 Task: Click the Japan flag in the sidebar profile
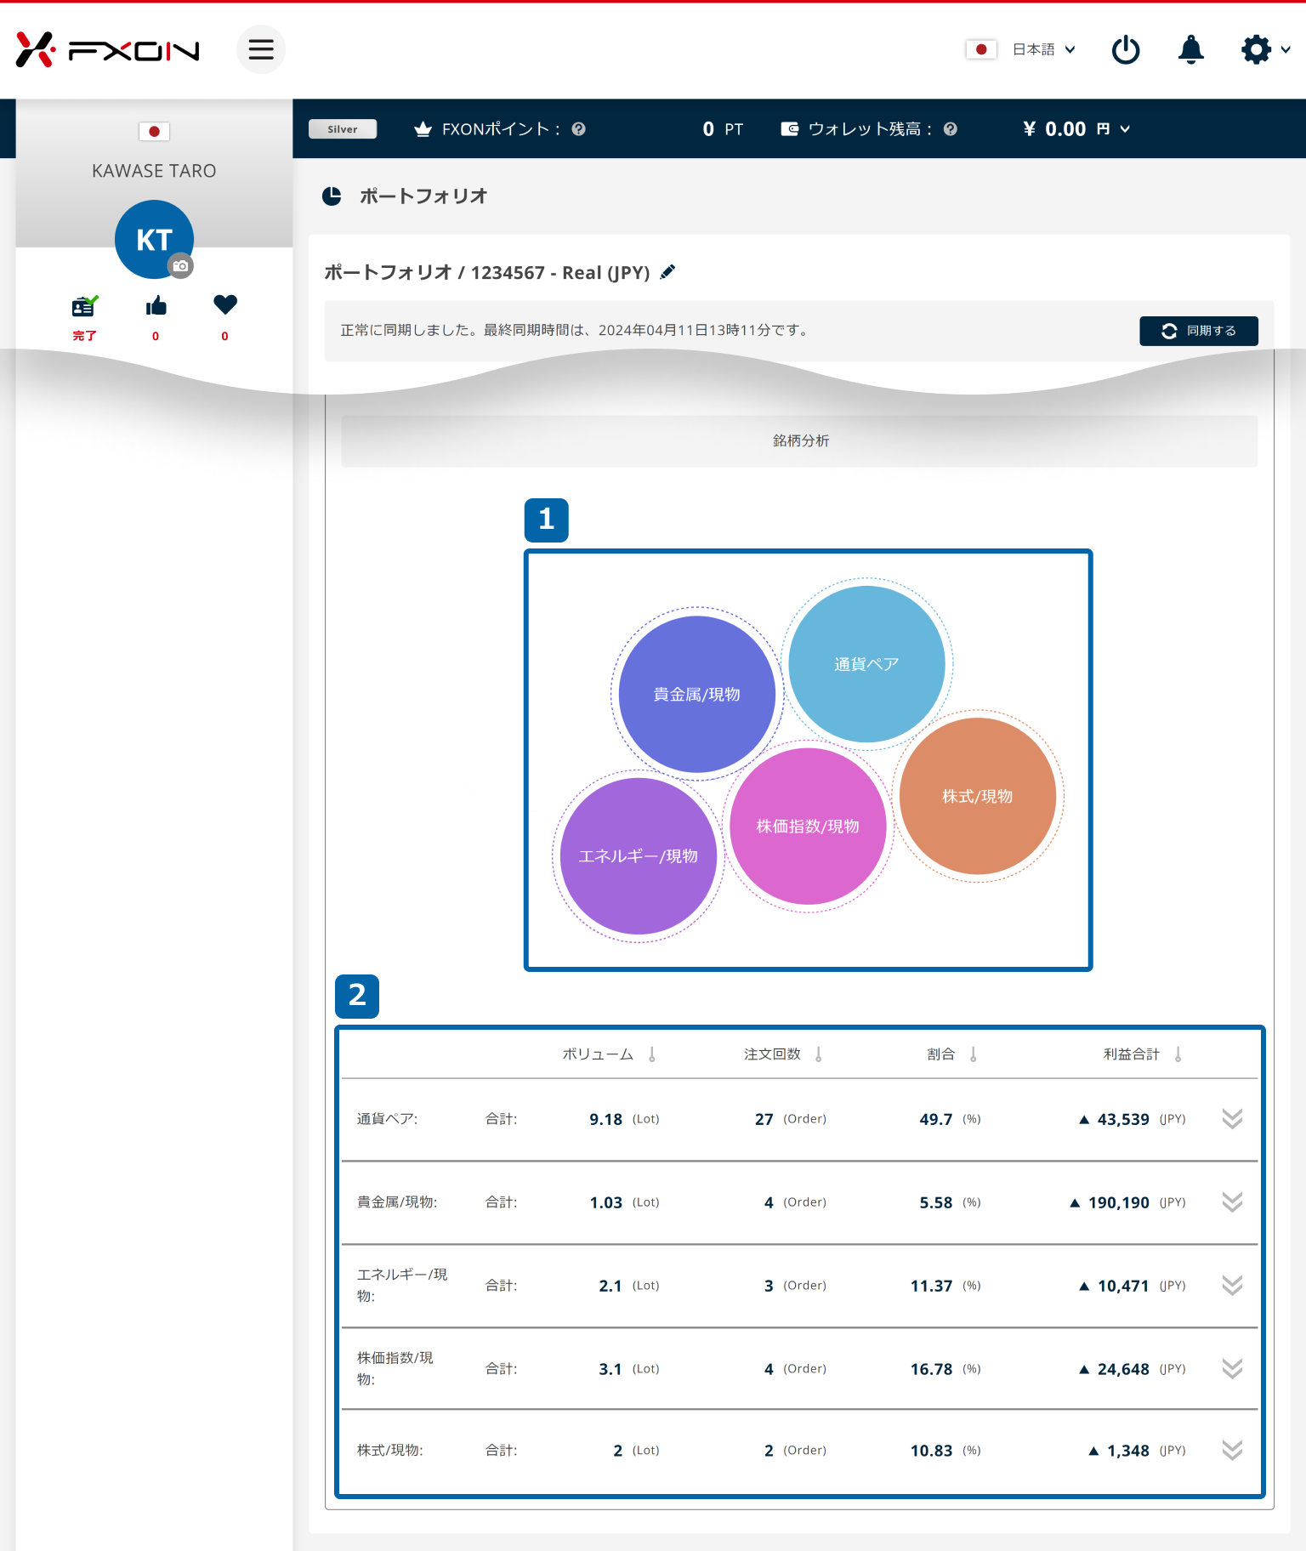pyautogui.click(x=154, y=132)
